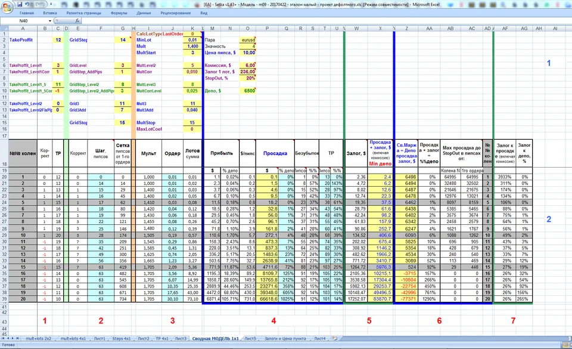Click the Прибыль column heading cell
Screen dimensions: 572x349
coord(222,153)
